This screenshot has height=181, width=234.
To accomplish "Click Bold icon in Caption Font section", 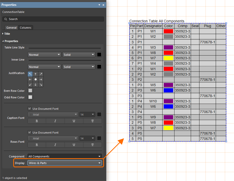I will point(37,121).
